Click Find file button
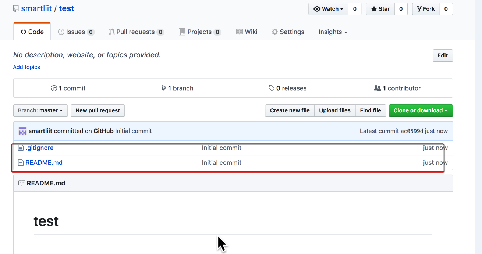Image resolution: width=482 pixels, height=254 pixels. (371, 110)
